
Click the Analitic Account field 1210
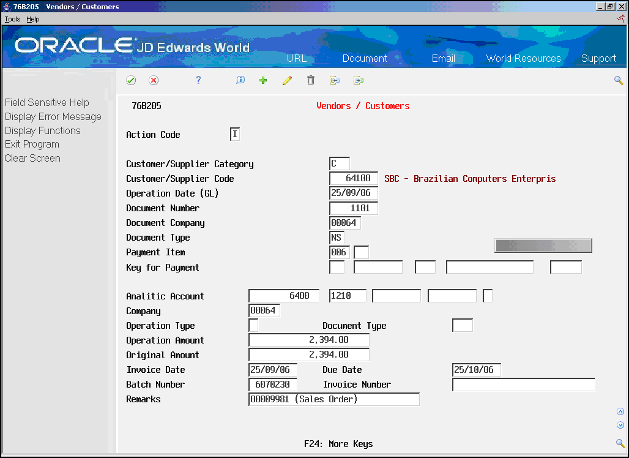click(348, 296)
